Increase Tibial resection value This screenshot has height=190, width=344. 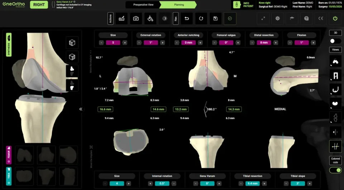pyautogui.click(x=264, y=184)
